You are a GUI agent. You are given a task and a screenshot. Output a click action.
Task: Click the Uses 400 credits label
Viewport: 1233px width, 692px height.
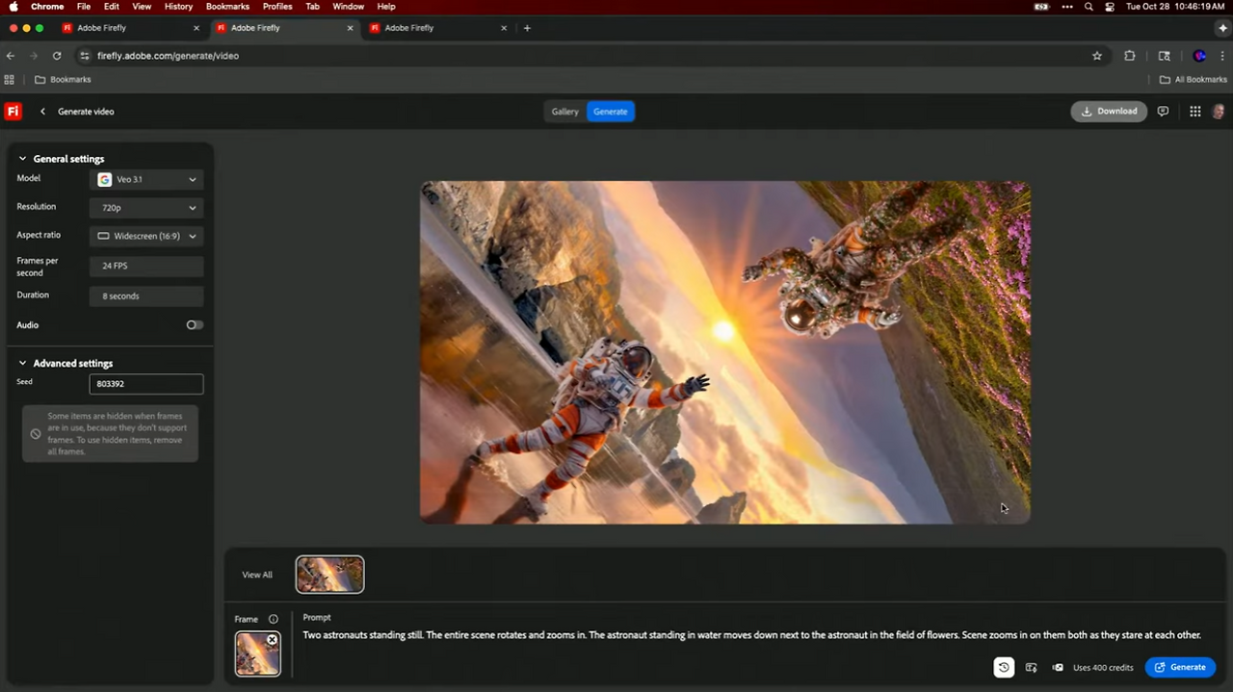(x=1103, y=667)
